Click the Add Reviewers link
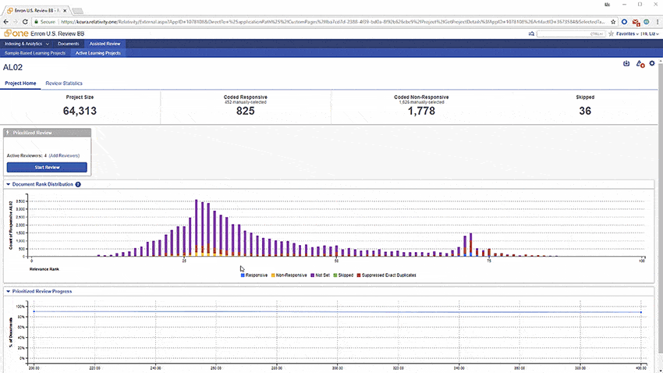Viewport: 663px width, 373px height. pyautogui.click(x=65, y=156)
